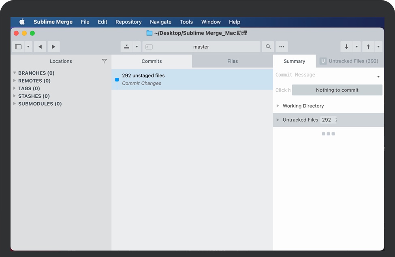The width and height of the screenshot is (395, 257).
Task: Open the pull options dropdown arrow
Action: pos(357,47)
